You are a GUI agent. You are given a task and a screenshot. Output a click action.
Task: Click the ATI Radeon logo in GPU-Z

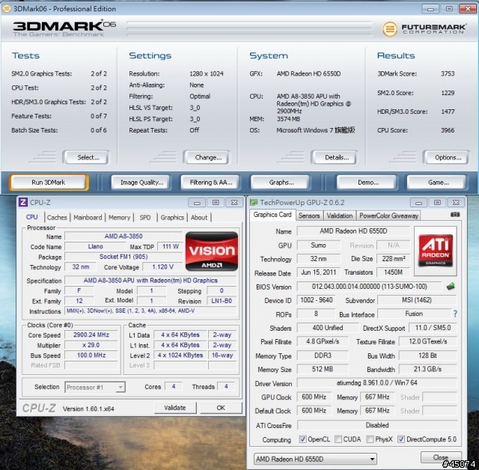pos(436,251)
